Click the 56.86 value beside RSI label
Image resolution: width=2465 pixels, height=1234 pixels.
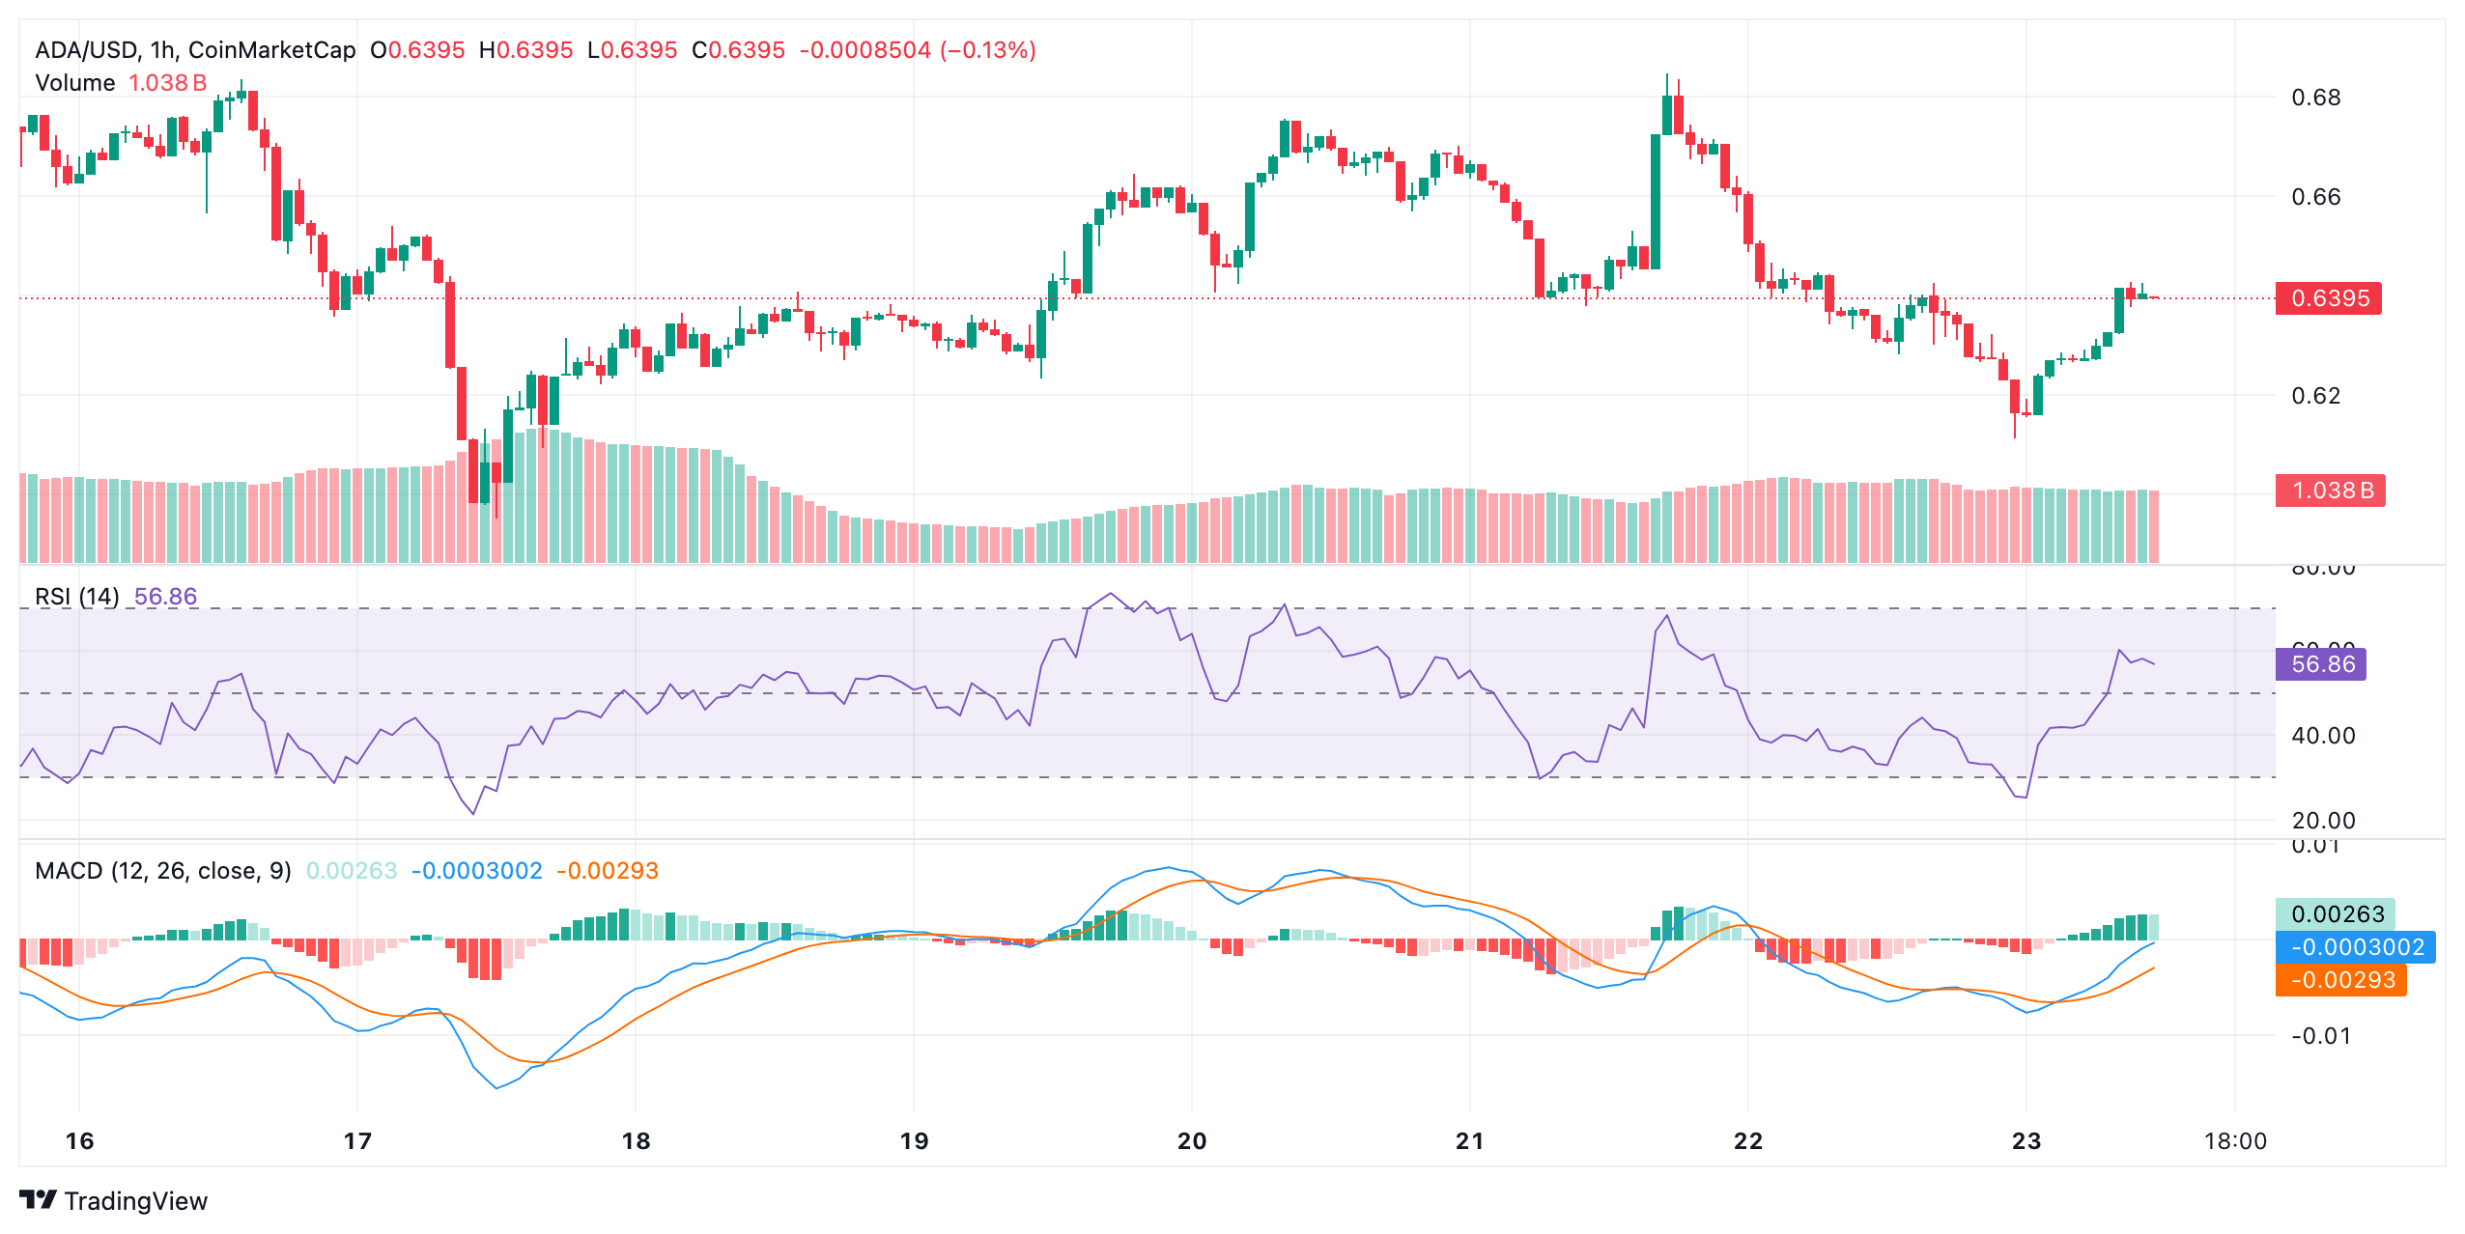click(165, 597)
